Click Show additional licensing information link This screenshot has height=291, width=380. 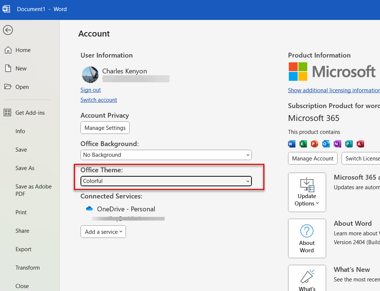pyautogui.click(x=334, y=90)
